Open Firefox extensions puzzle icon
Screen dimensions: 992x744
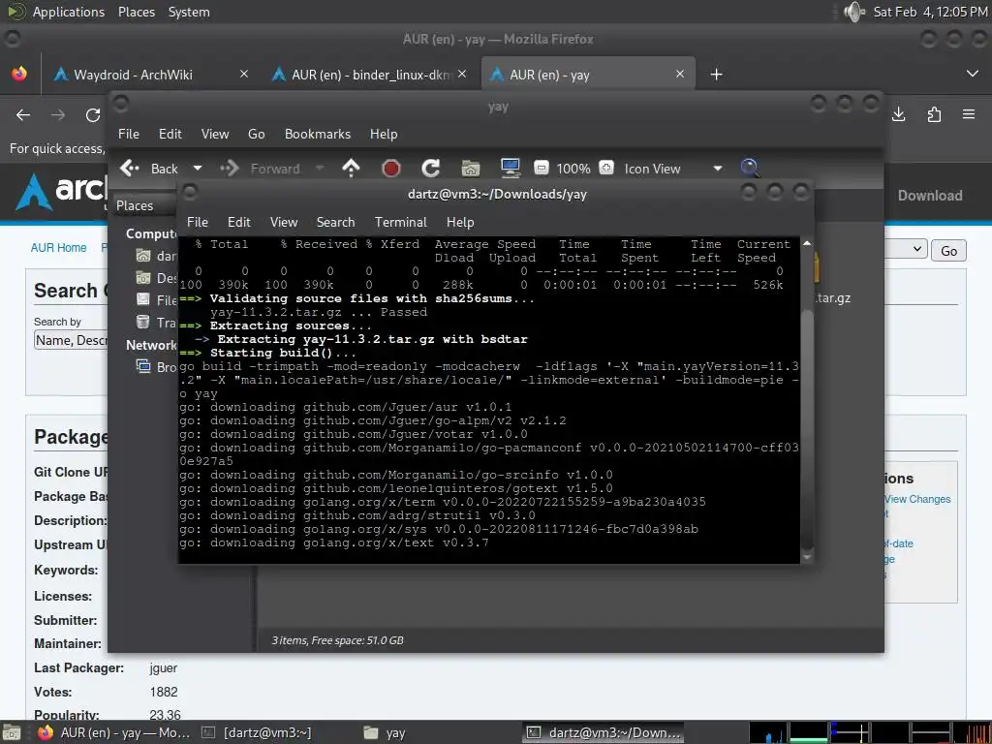click(x=934, y=114)
